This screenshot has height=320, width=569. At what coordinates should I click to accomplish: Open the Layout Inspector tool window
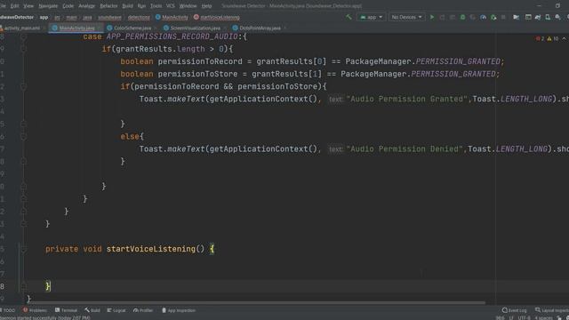(x=552, y=310)
